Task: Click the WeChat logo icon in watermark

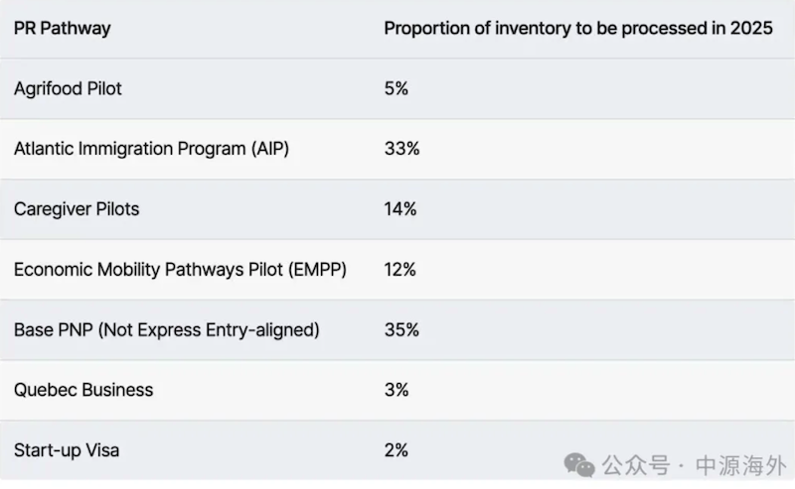Action: (x=578, y=463)
